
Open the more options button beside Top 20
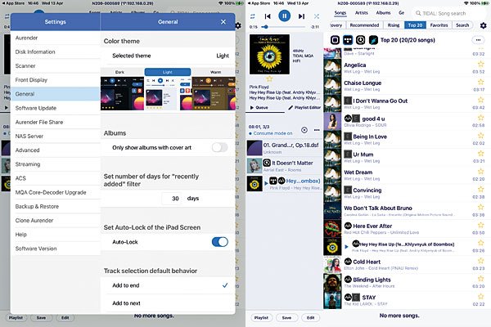[x=478, y=40]
